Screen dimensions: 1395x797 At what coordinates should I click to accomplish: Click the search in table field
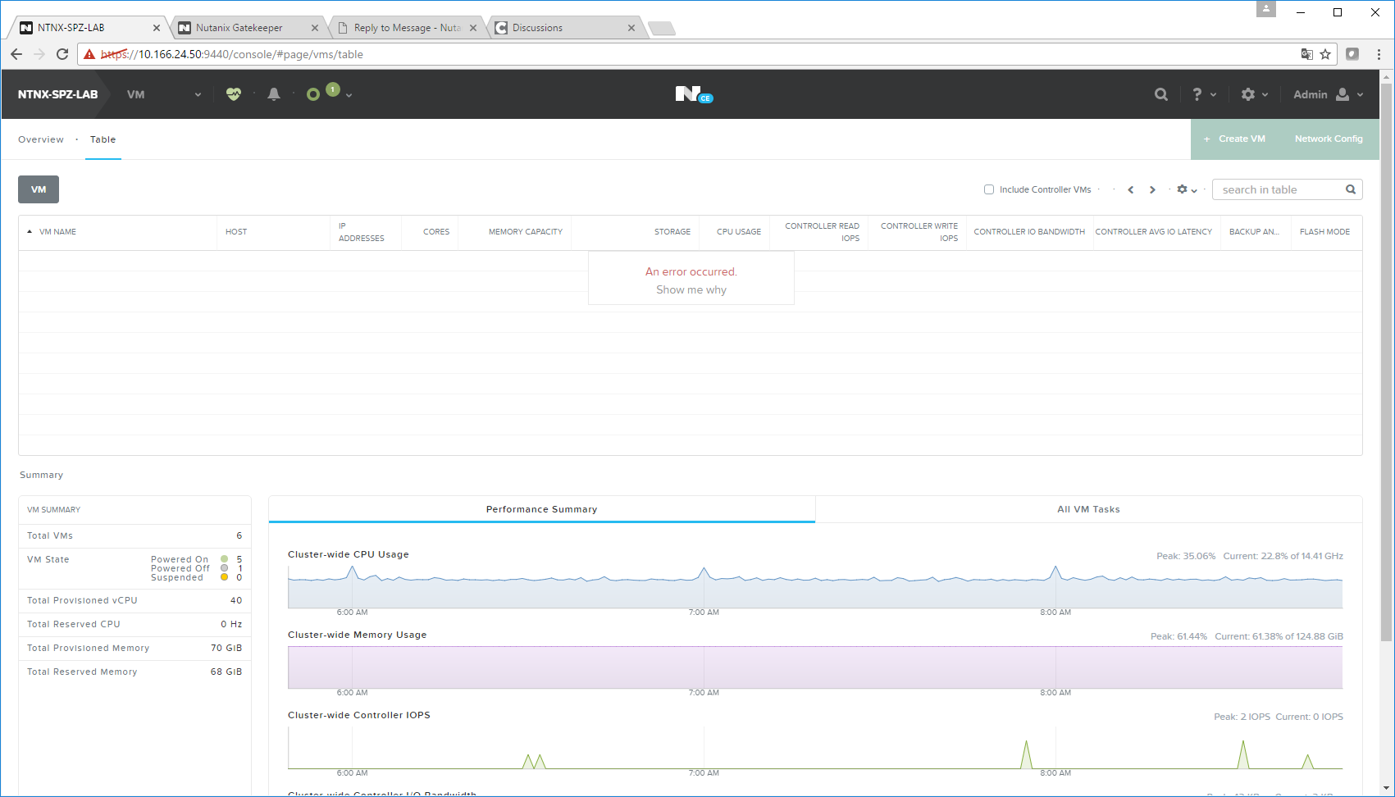click(x=1279, y=189)
